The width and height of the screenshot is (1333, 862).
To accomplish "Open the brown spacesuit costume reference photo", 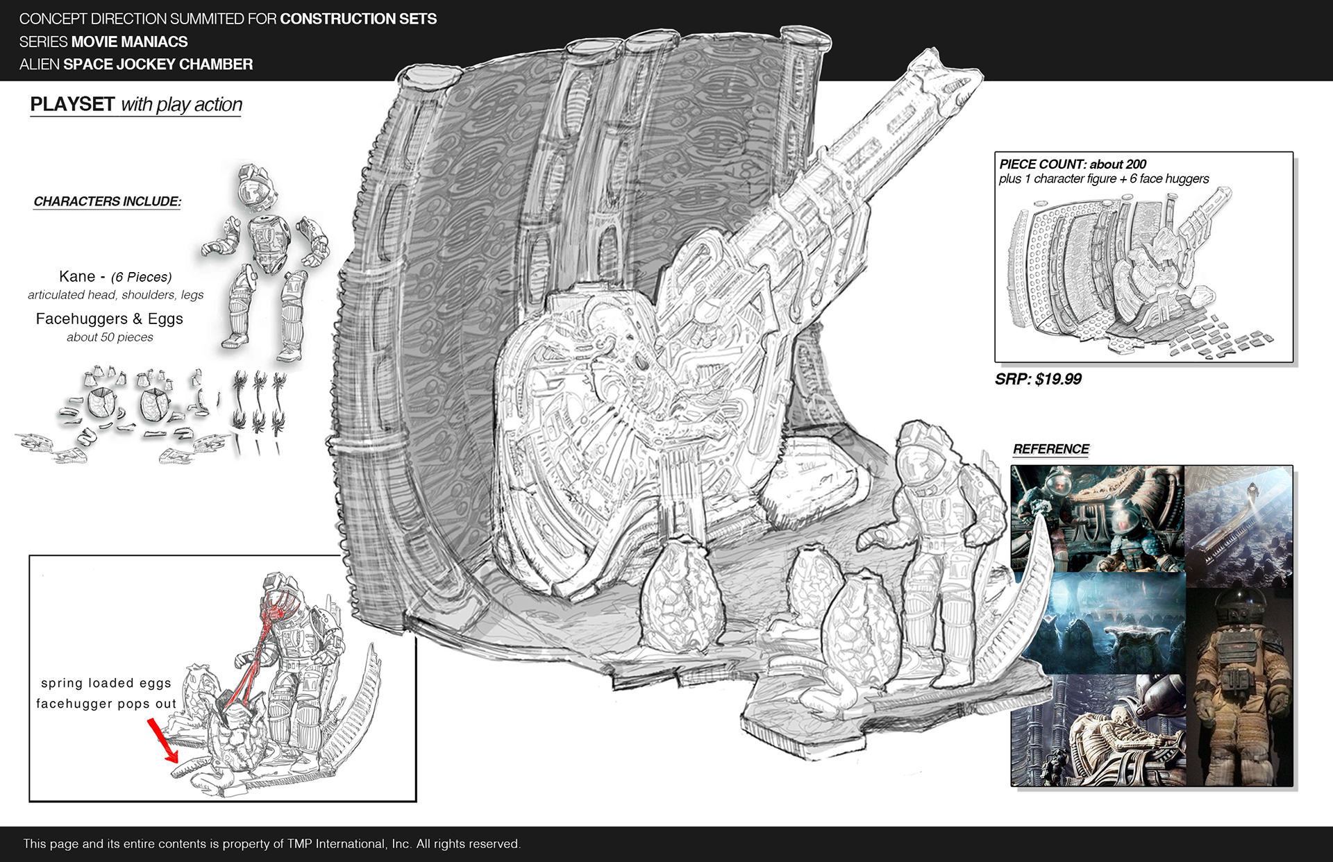I will pyautogui.click(x=1239, y=687).
